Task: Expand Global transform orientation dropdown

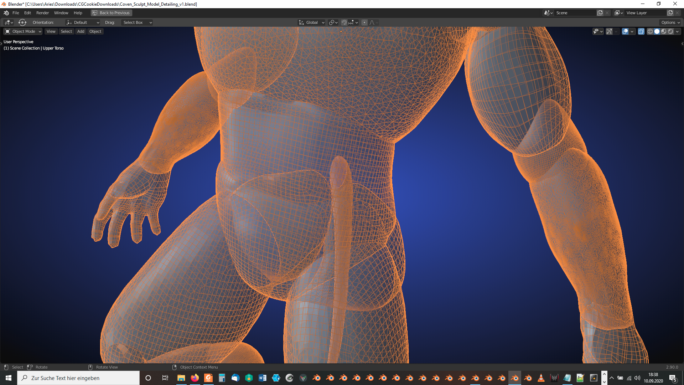Action: pyautogui.click(x=312, y=22)
